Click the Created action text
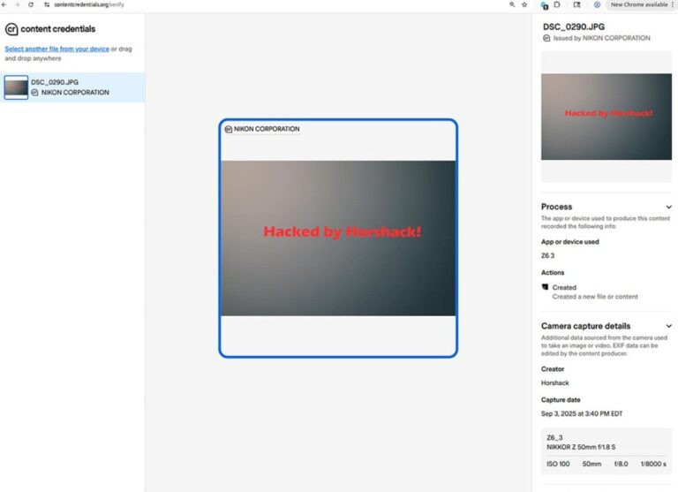The height and width of the screenshot is (492, 678). tap(564, 287)
